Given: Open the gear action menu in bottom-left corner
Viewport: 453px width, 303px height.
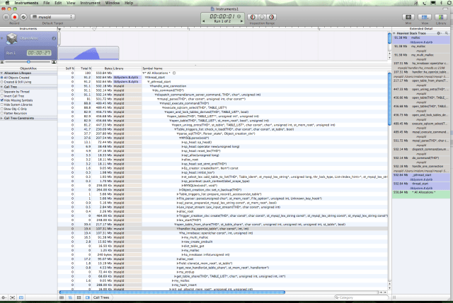Looking at the screenshot, I should click(4, 297).
